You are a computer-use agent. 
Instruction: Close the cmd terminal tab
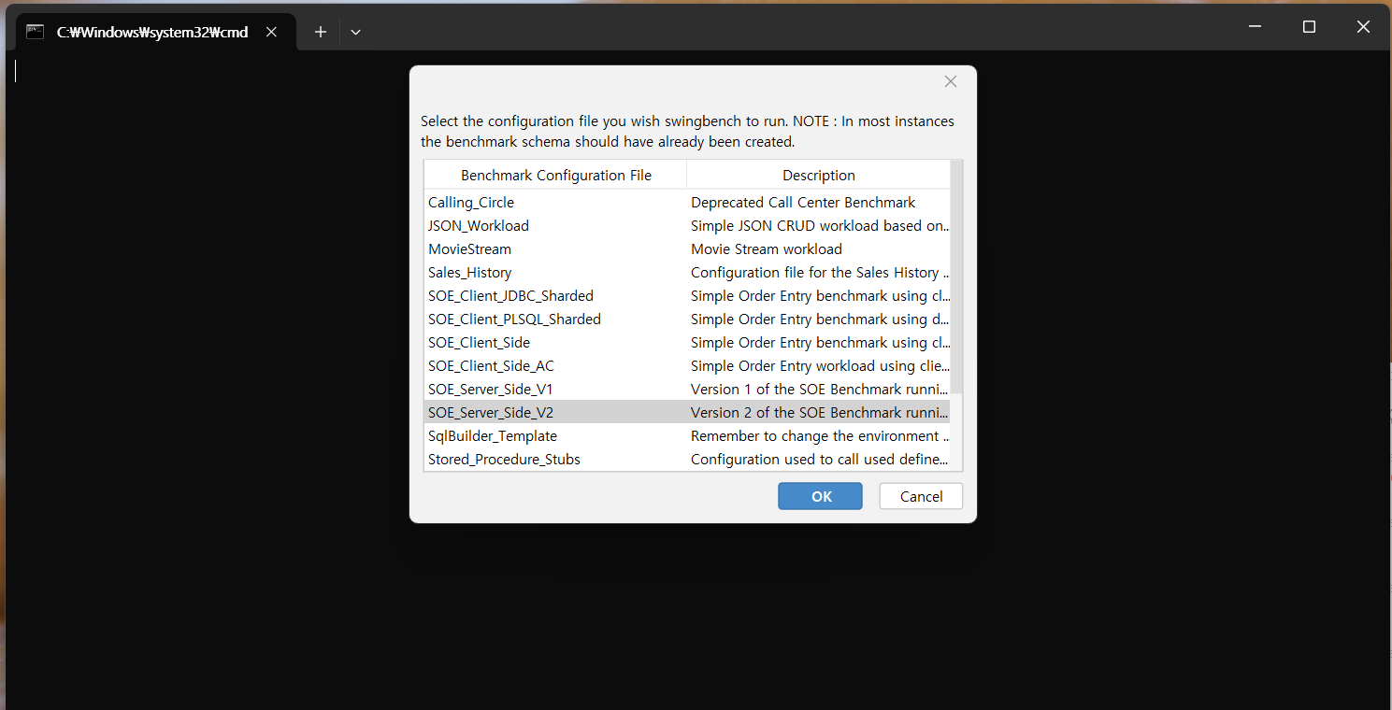271,32
